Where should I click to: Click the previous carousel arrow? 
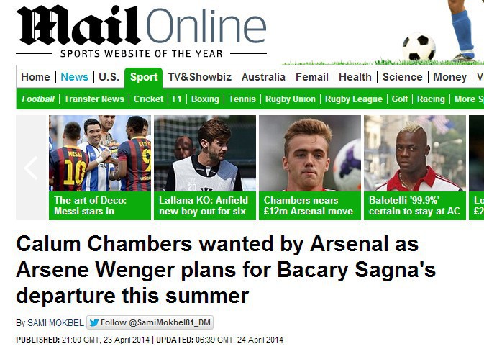30,168
